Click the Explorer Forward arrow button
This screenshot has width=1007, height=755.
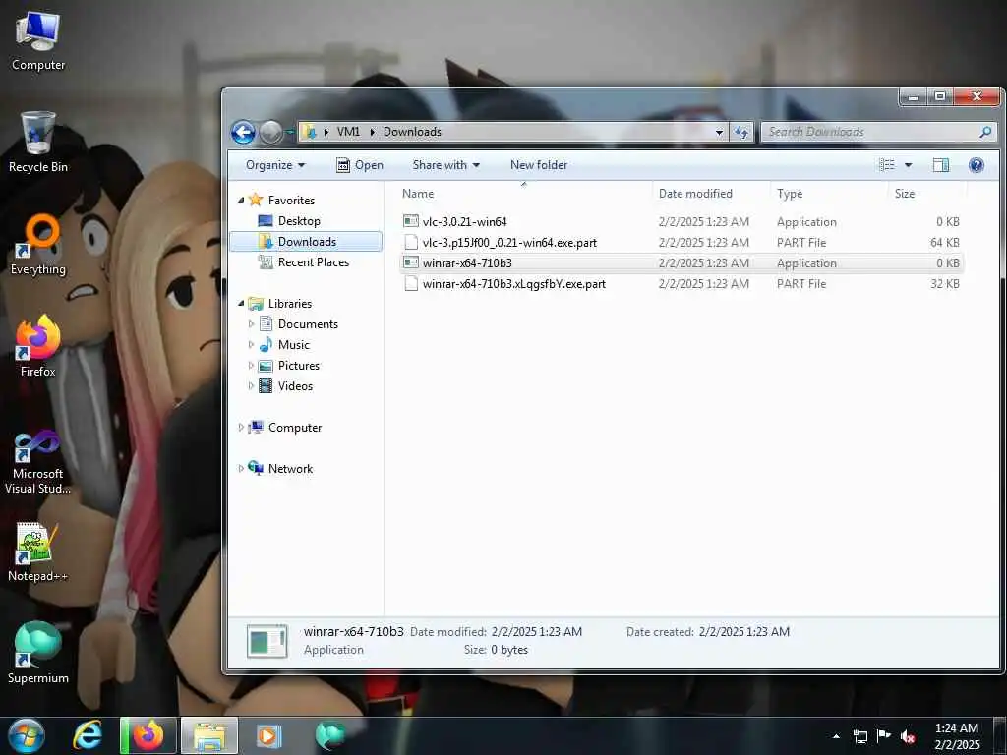270,133
